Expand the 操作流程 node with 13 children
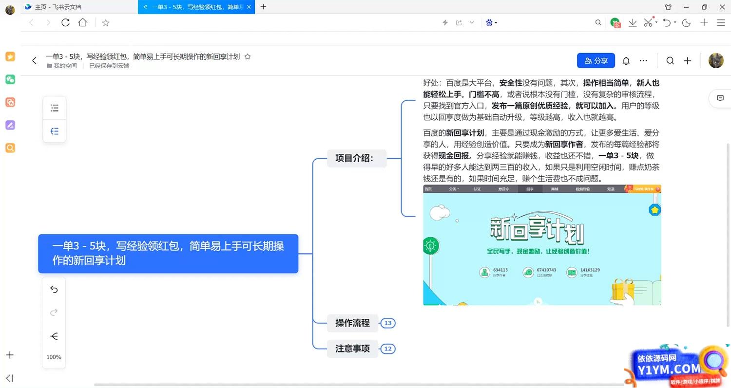Image resolution: width=731 pixels, height=388 pixels. click(388, 323)
